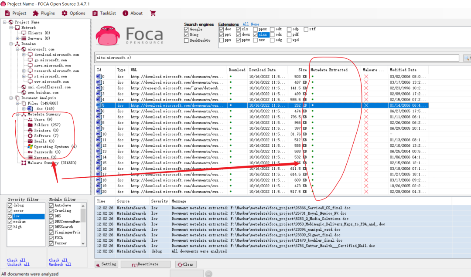Enable the rtf extension checkbox
Screen dimensions: 471x277
[x=306, y=29]
